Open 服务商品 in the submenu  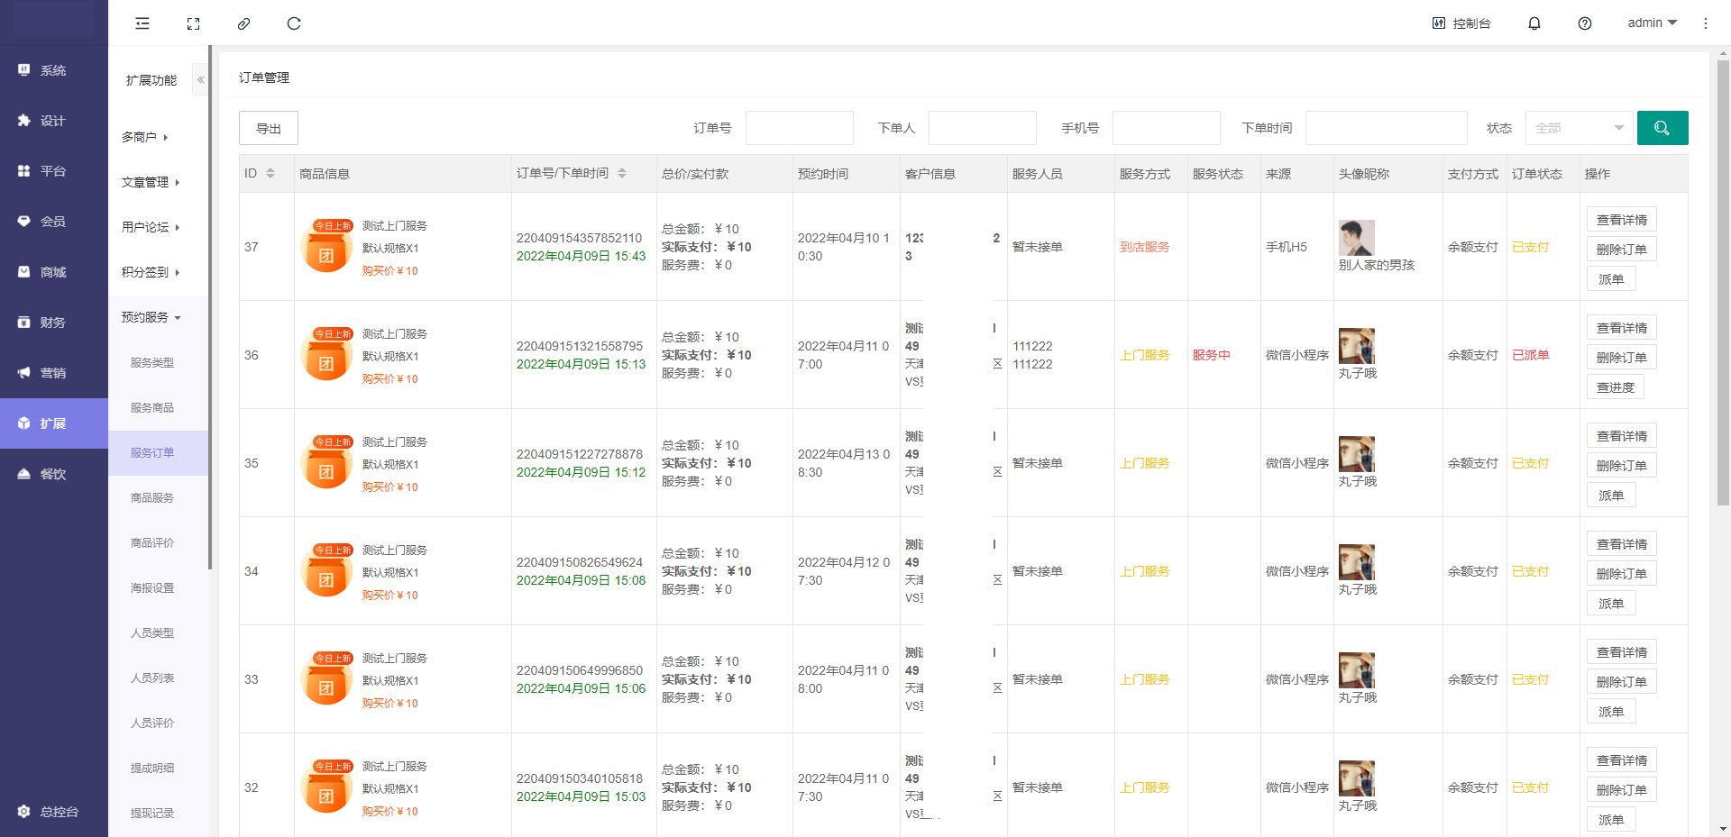click(x=151, y=407)
